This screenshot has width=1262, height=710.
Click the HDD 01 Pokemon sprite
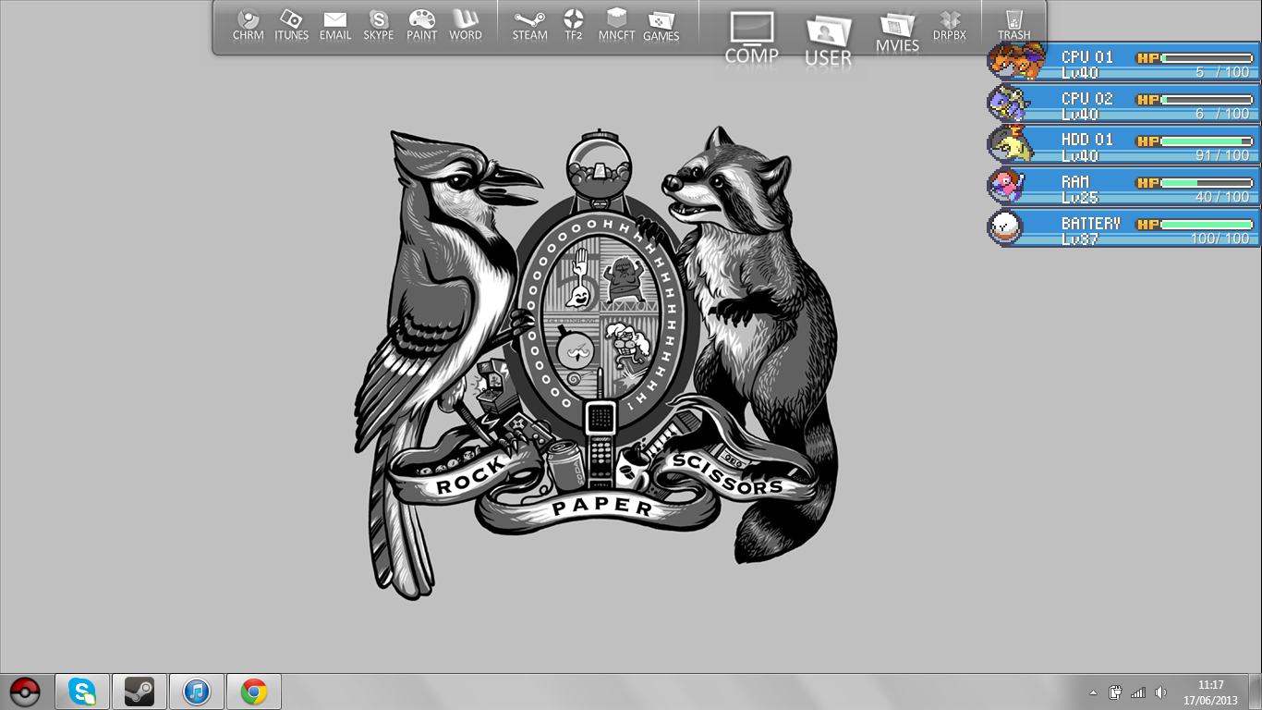point(1013,143)
